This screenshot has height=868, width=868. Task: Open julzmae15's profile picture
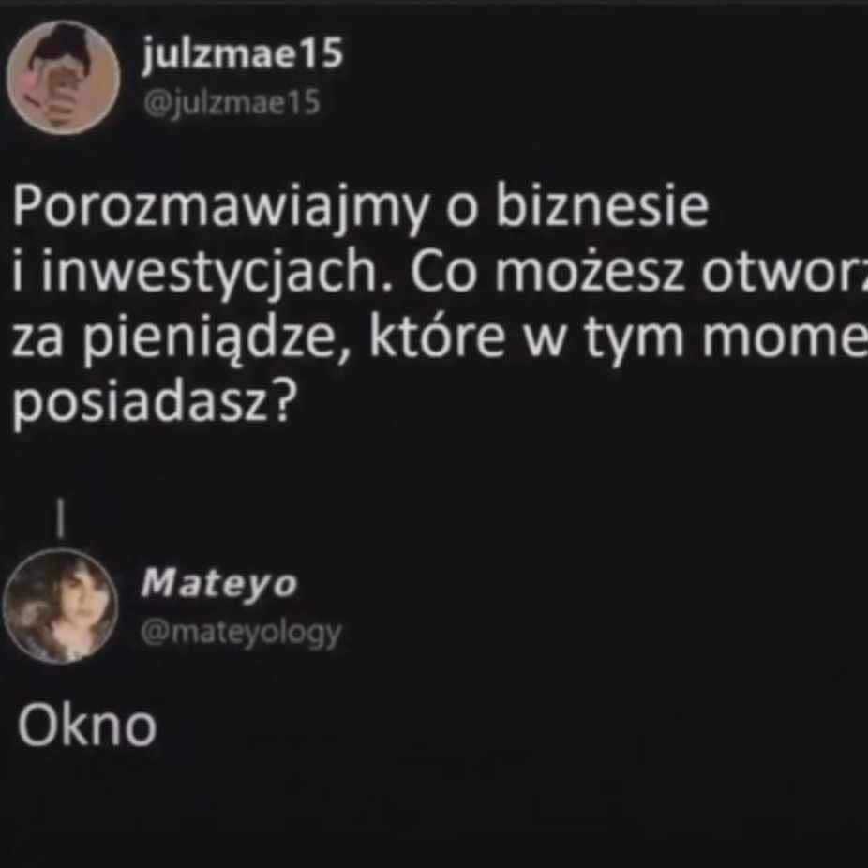[63, 78]
